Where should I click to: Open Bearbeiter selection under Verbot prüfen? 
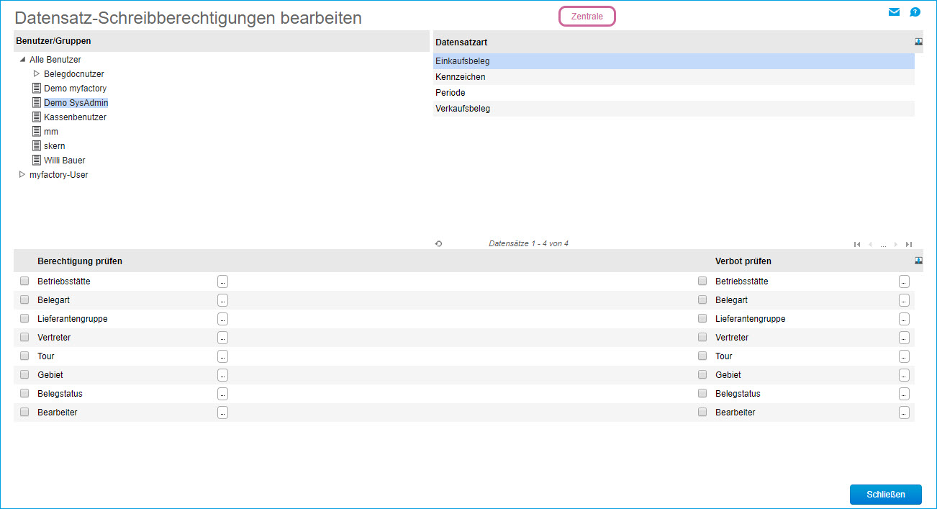pyautogui.click(x=904, y=413)
